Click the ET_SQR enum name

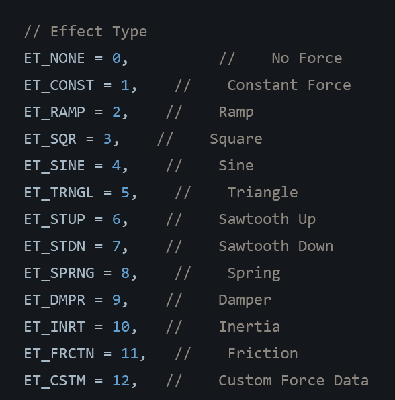pos(50,140)
